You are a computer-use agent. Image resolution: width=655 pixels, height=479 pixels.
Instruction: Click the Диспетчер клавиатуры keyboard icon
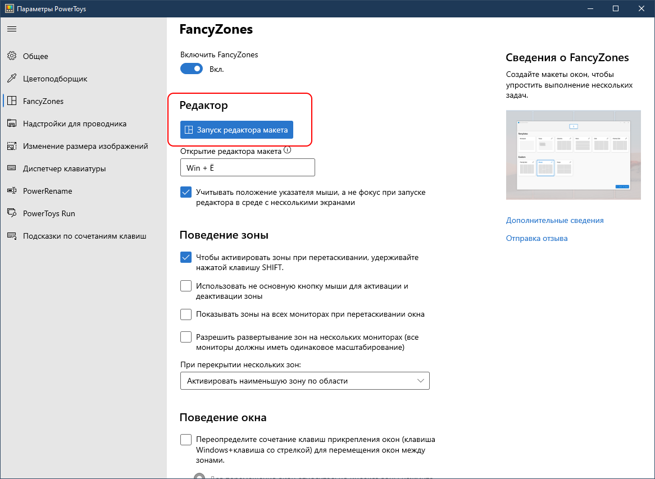tap(12, 168)
